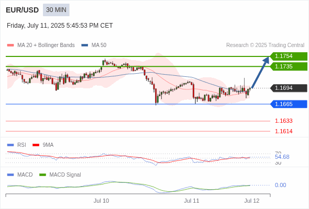Select the date and time stamp text
The height and width of the screenshot is (209, 309).
point(60,26)
